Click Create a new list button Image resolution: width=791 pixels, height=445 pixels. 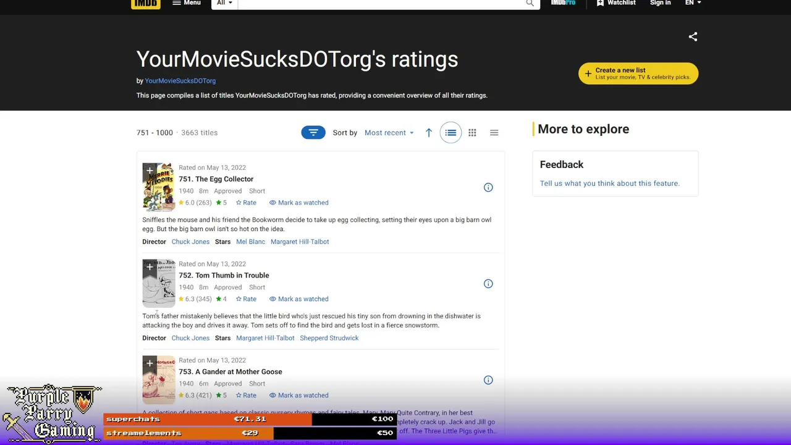pyautogui.click(x=638, y=74)
